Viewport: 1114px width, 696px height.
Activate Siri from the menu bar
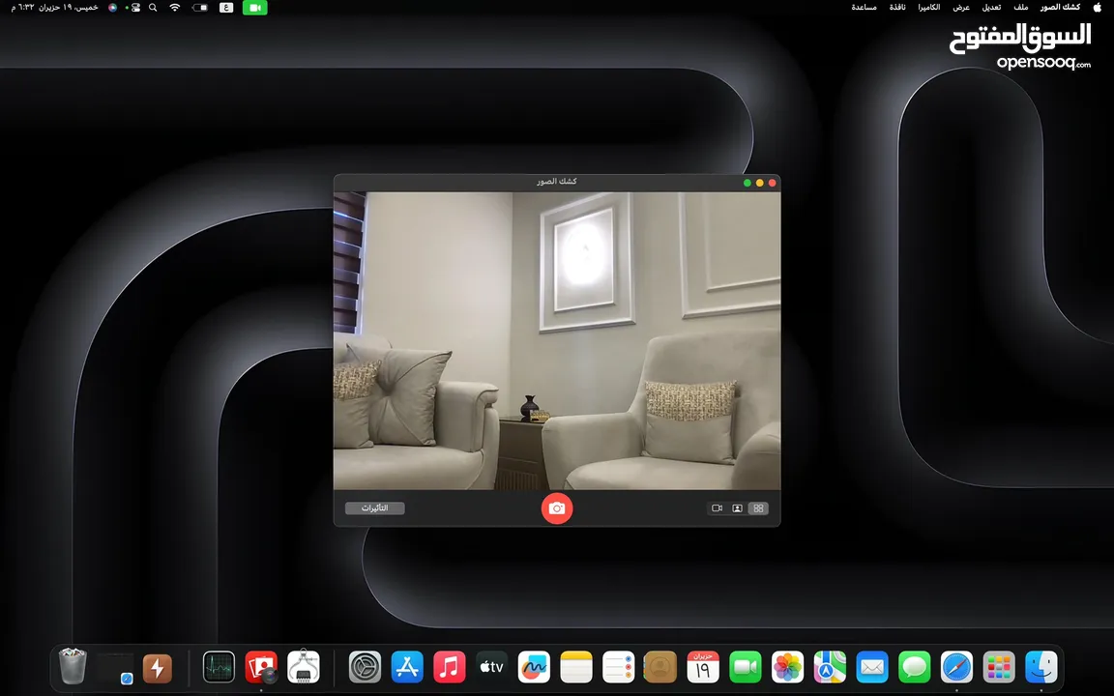[112, 8]
